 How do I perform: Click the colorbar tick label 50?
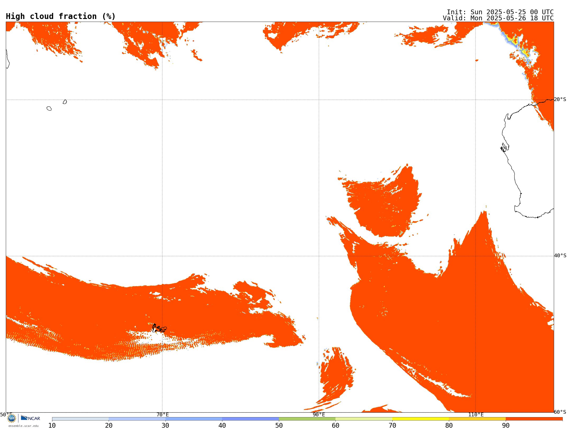[279, 426]
